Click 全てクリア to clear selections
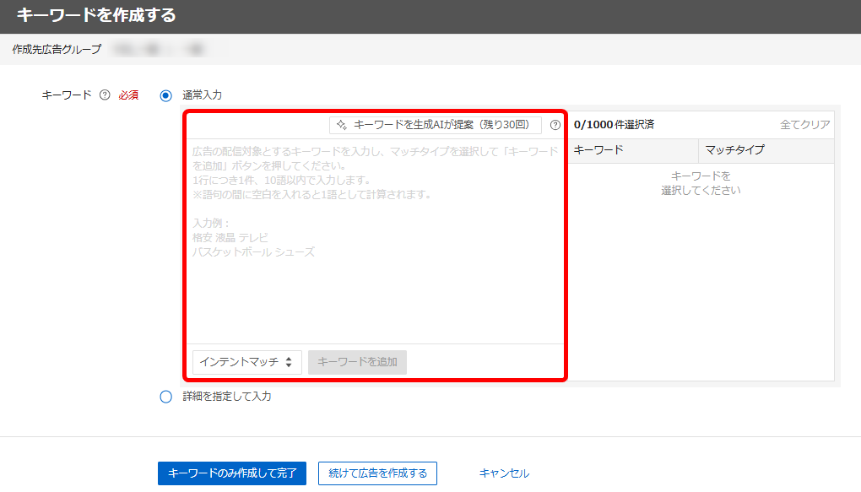The height and width of the screenshot is (492, 861). (x=805, y=125)
